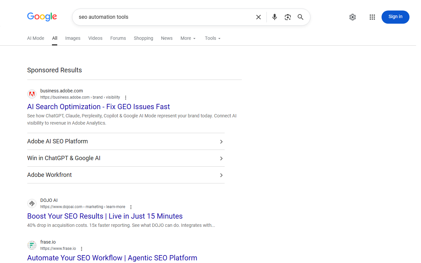Click chevron beside Win in ChatGPT & Google AI
This screenshot has width=421, height=263.
221,158
